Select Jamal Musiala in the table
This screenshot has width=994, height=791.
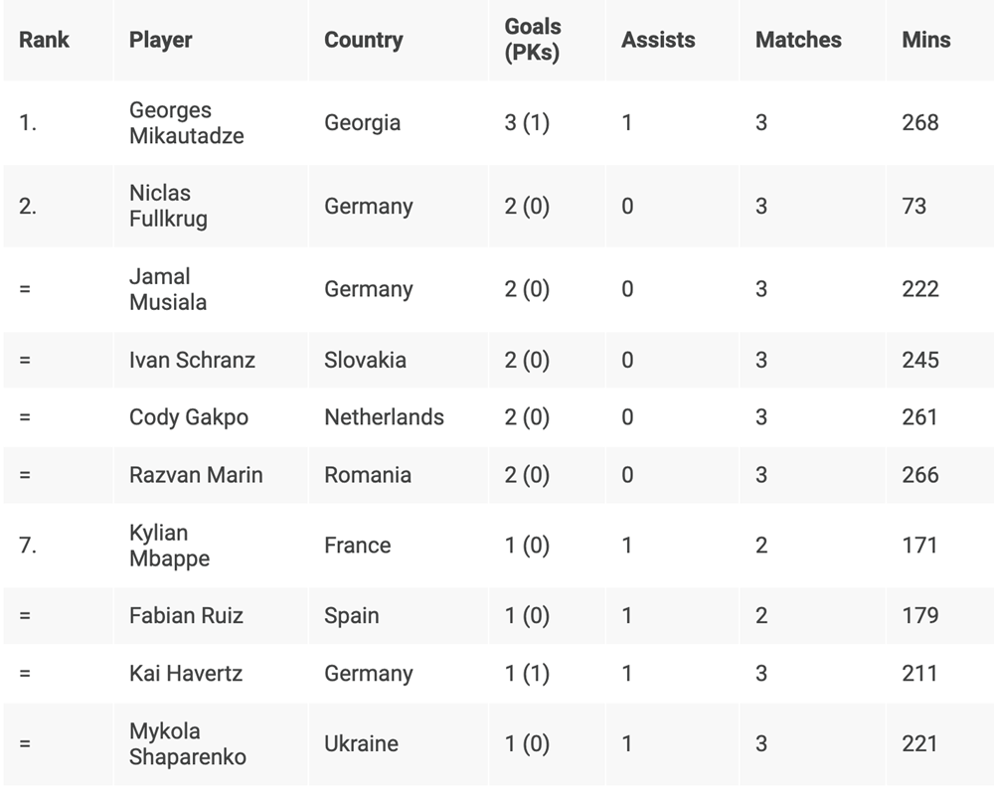click(167, 289)
